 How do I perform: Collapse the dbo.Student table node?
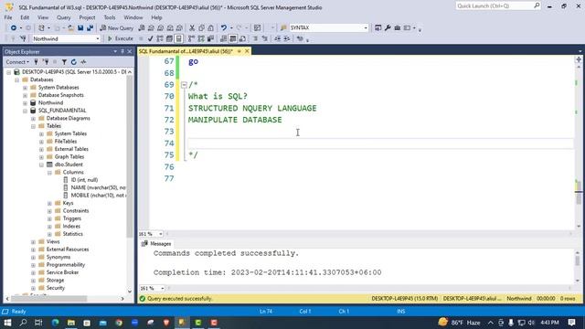41,164
